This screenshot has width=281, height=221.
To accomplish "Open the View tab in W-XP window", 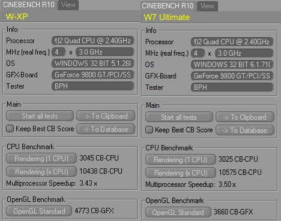I will coord(68,5).
